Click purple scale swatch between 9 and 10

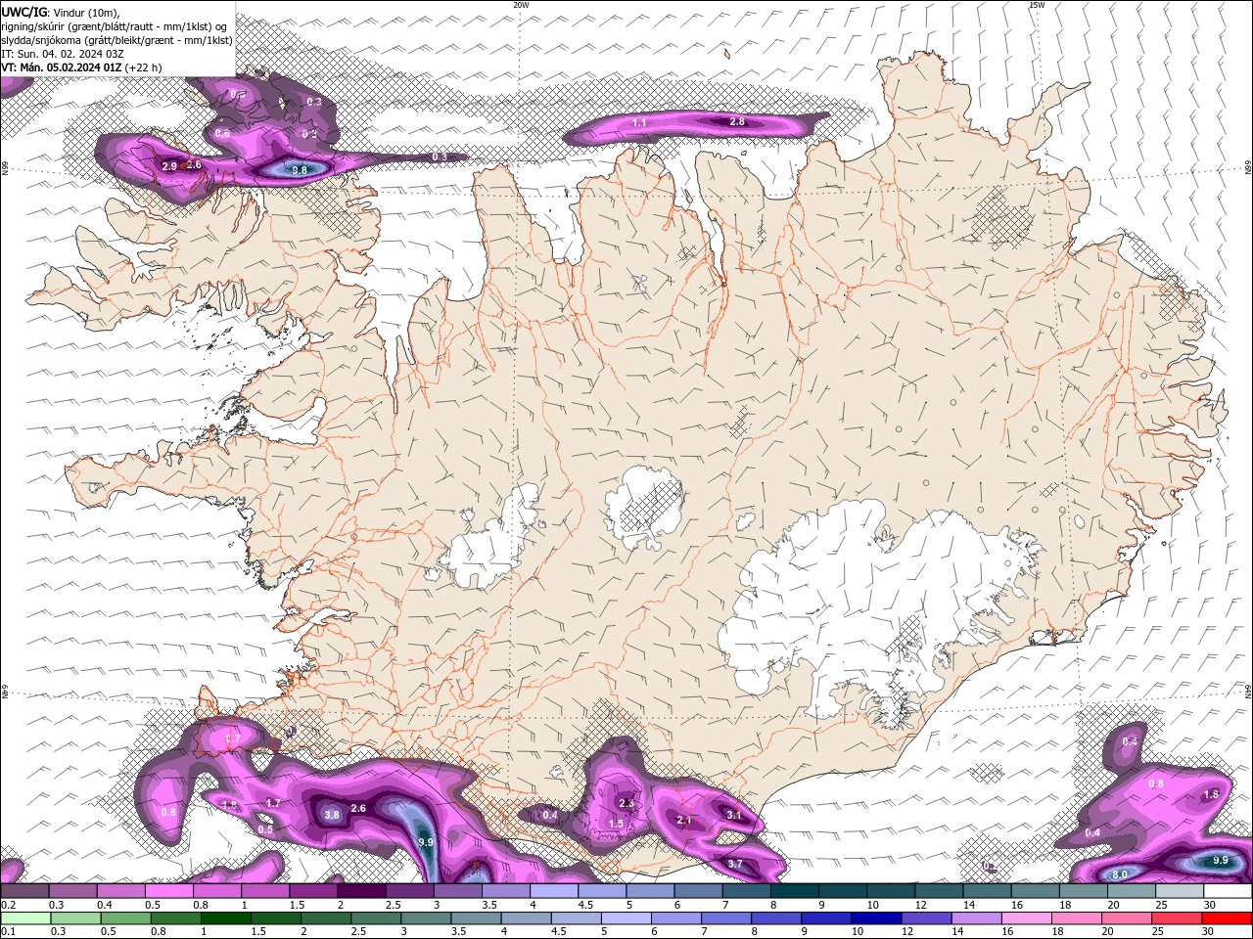coord(842,891)
